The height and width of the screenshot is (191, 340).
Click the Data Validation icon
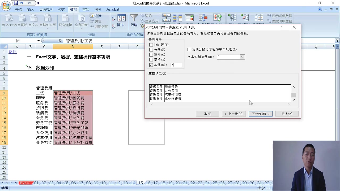coord(189,18)
